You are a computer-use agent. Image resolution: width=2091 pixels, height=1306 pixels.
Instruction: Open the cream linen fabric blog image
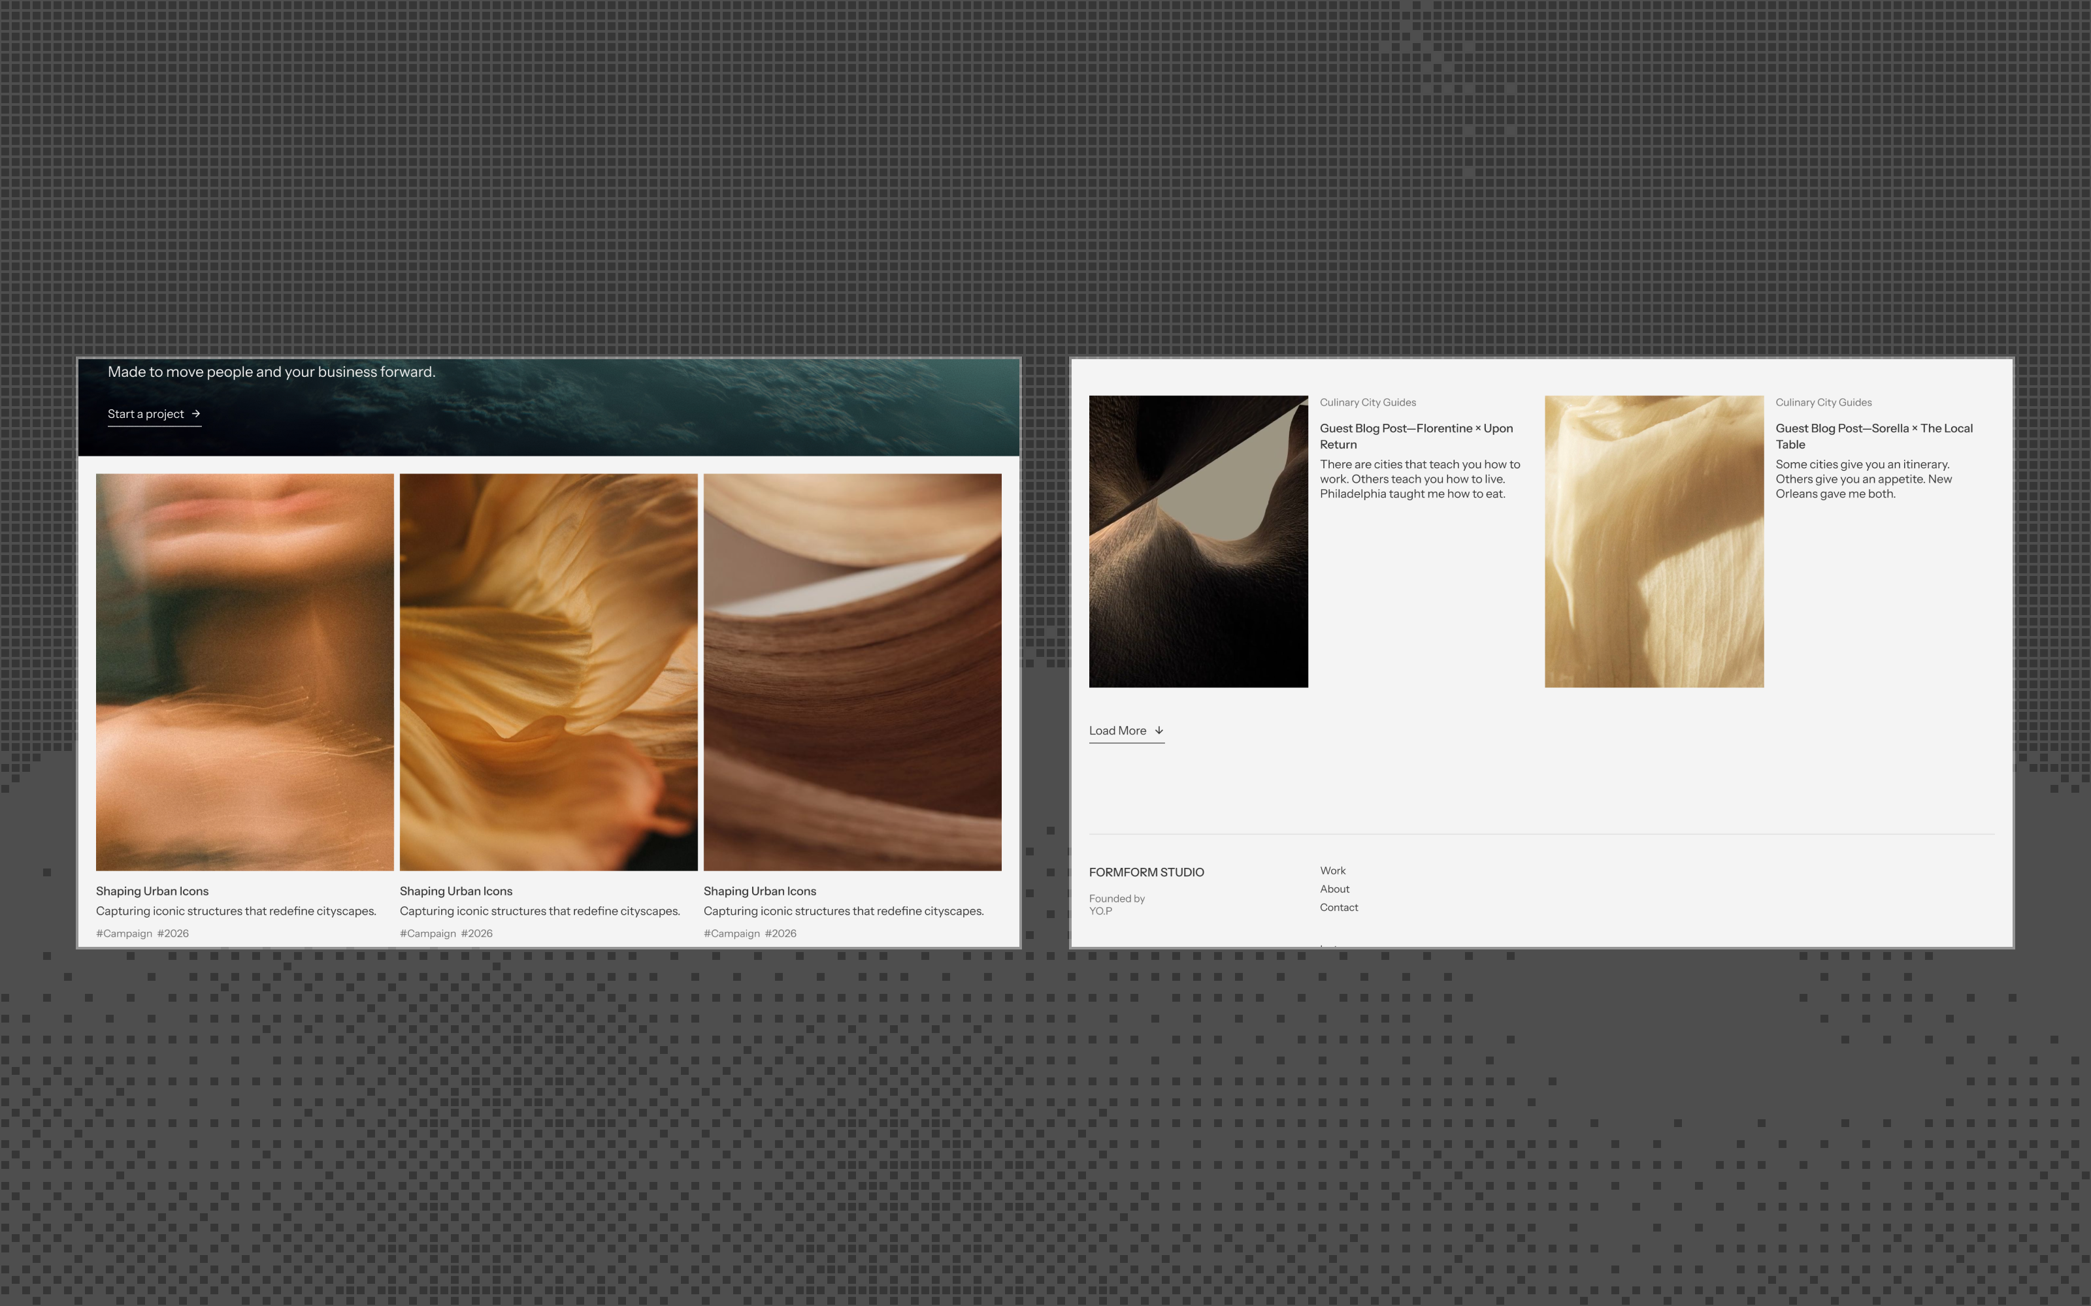pyautogui.click(x=1654, y=541)
